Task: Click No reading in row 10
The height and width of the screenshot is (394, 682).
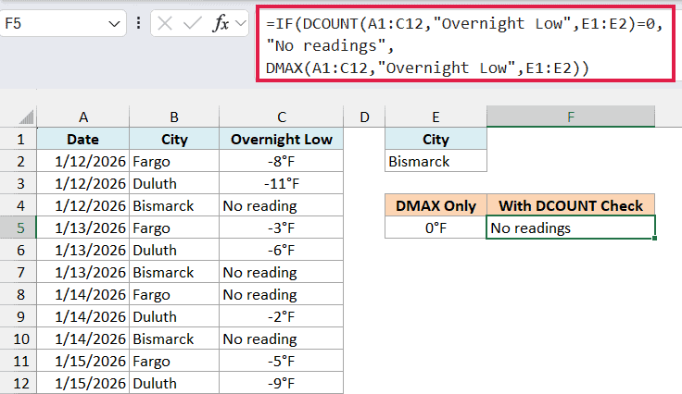Action: click(282, 339)
